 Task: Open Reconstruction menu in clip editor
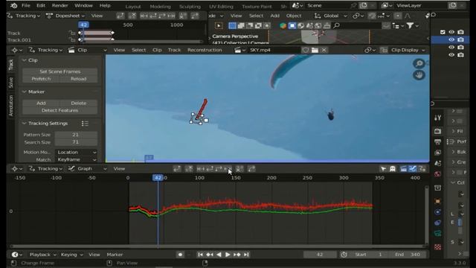coord(205,50)
